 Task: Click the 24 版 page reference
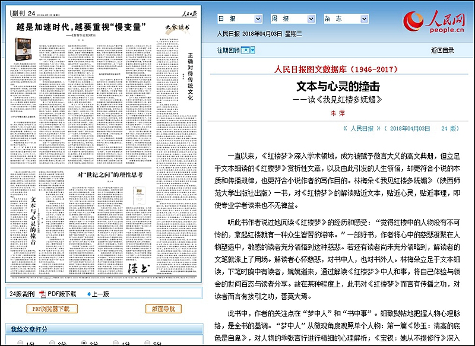tap(449, 128)
